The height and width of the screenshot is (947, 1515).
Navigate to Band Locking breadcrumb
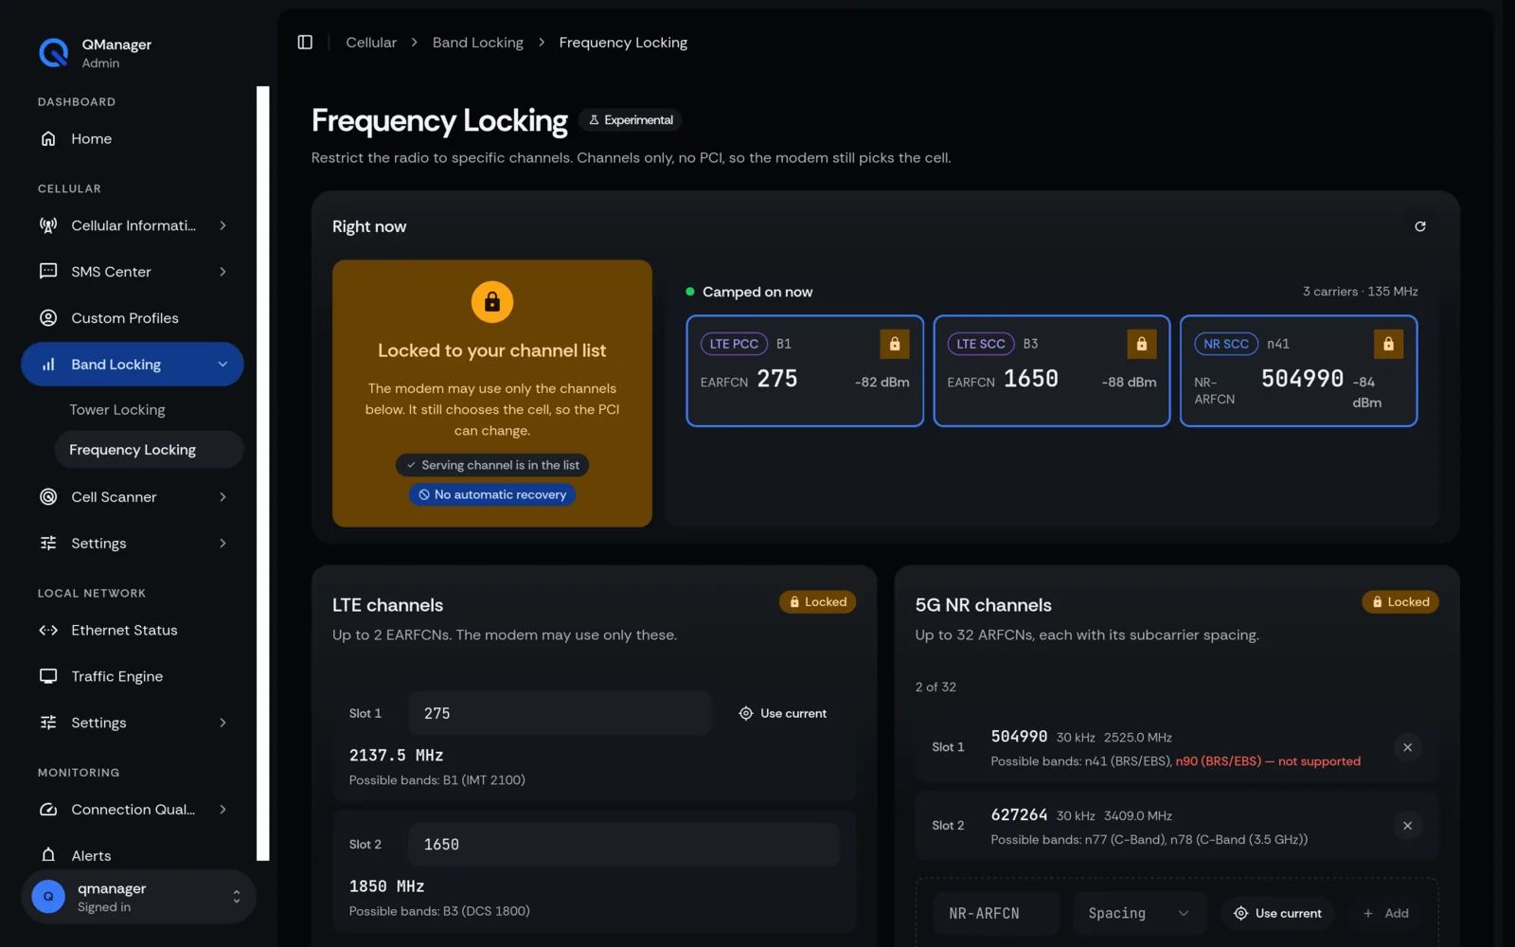(x=478, y=43)
